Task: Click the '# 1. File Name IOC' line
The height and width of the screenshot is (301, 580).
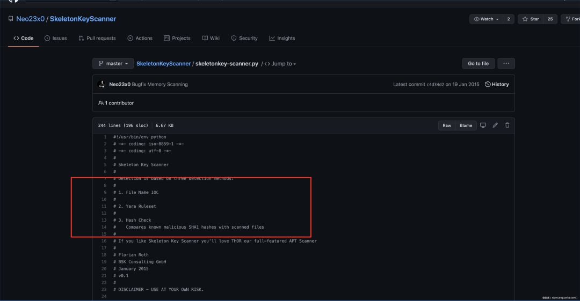Action: coord(136,193)
